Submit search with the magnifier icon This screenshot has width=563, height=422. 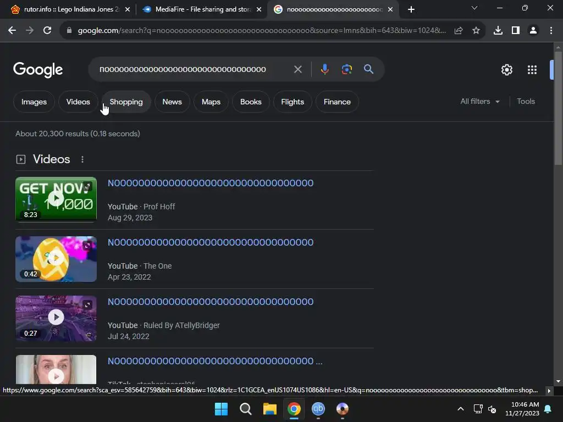click(369, 69)
